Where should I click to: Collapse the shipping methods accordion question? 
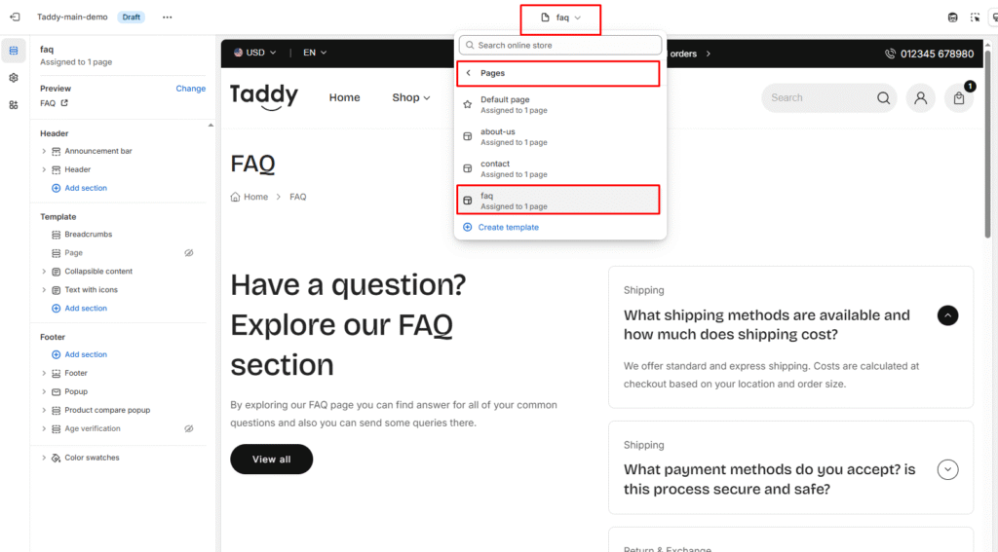(x=947, y=315)
